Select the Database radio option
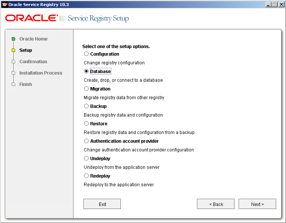The height and width of the screenshot is (223, 286). (x=86, y=71)
